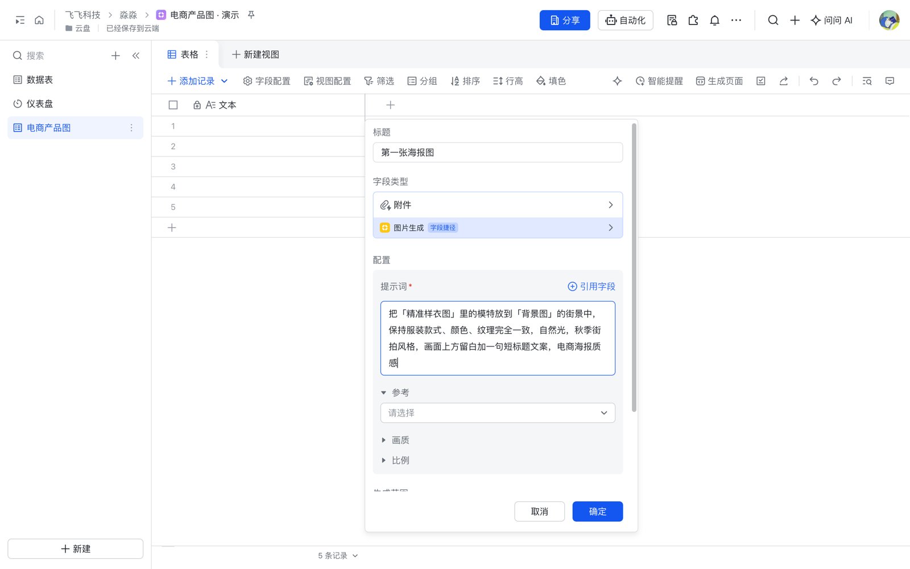
Task: Click the 标题 input field
Action: 498,152
